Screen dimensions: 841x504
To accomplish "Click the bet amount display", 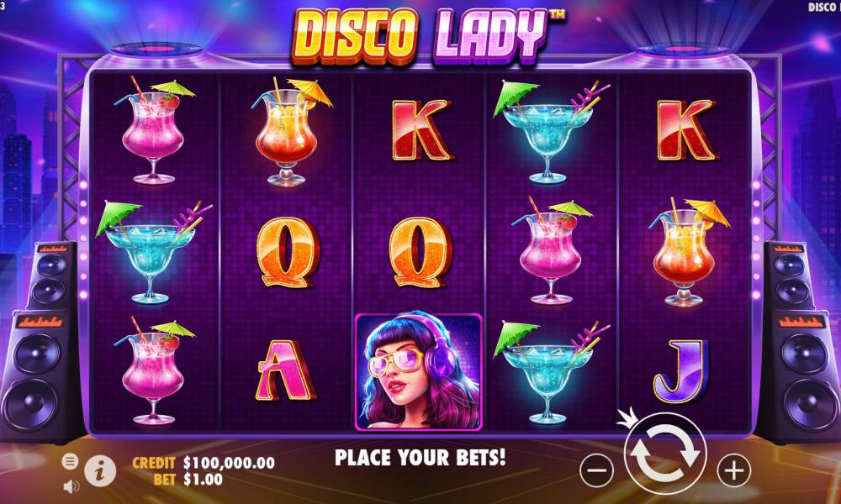I will (x=203, y=480).
